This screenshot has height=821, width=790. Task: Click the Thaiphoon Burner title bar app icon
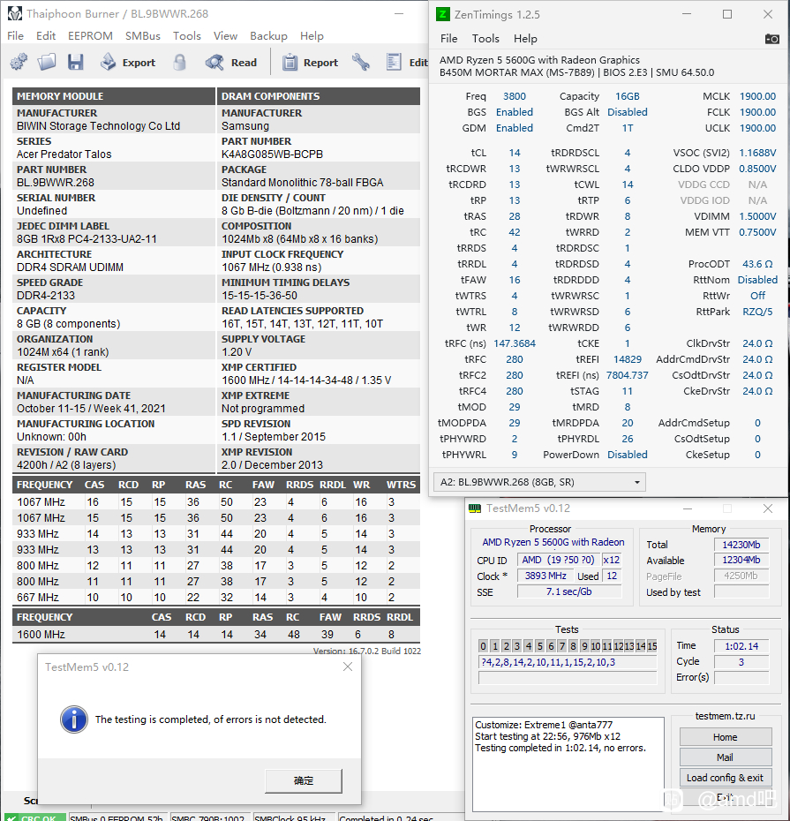[x=15, y=13]
